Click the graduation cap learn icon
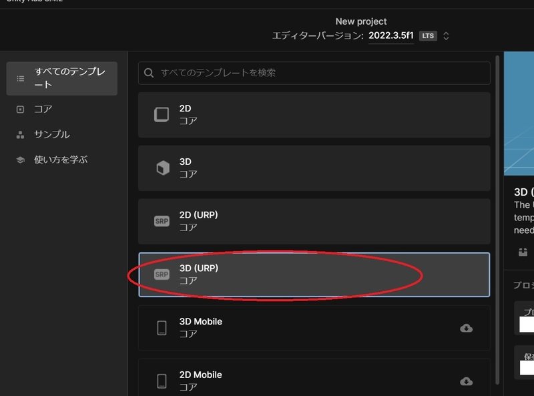The image size is (534, 396). point(21,160)
